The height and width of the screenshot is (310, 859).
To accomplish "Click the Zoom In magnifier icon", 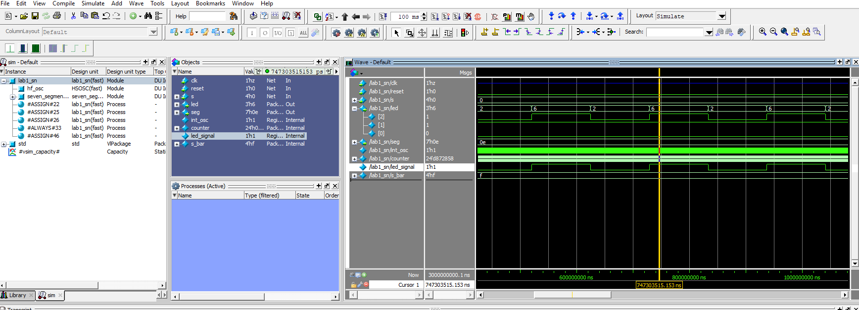I will point(763,32).
